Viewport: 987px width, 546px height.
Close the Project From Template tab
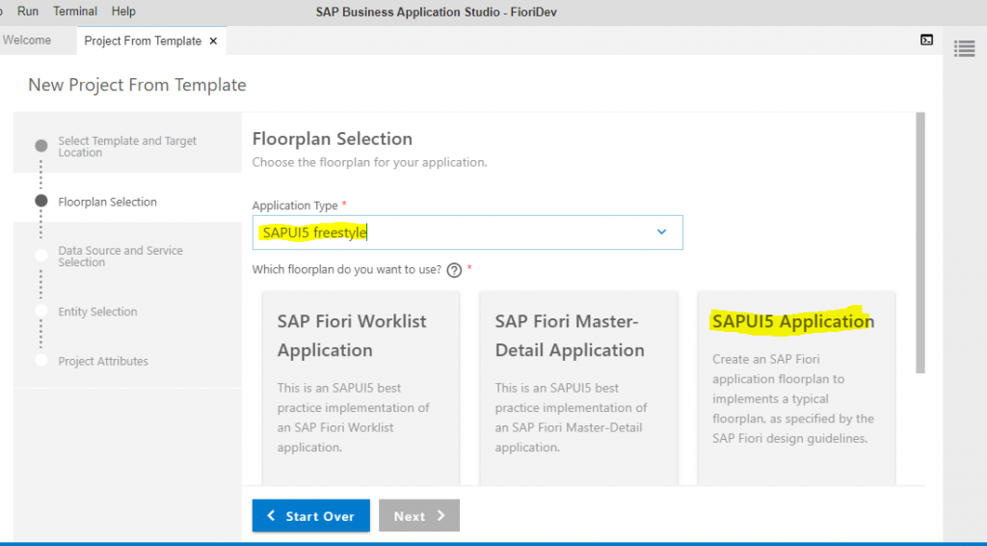tap(213, 41)
